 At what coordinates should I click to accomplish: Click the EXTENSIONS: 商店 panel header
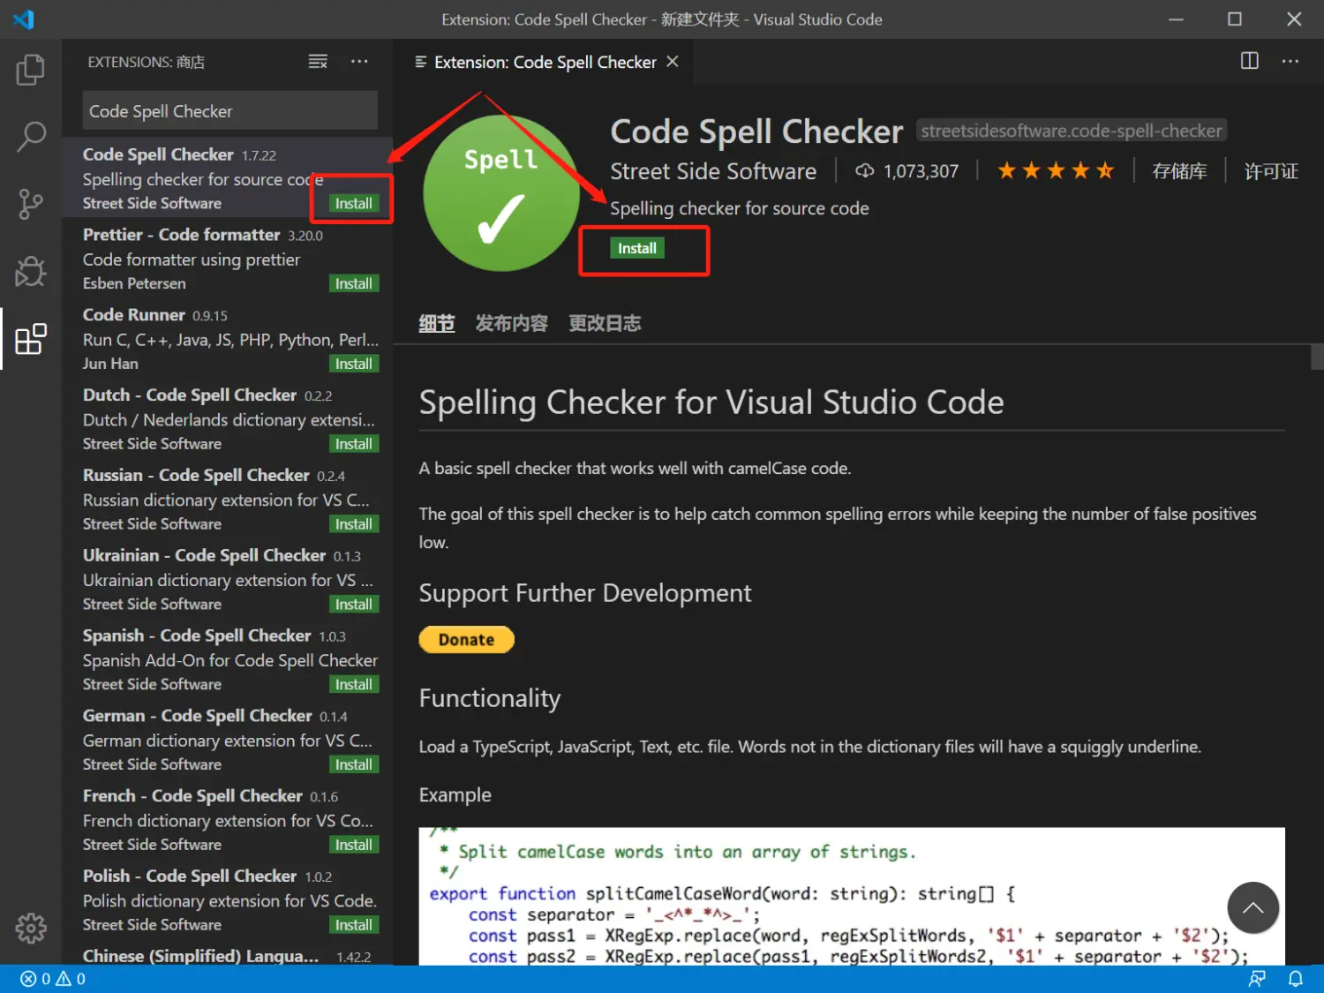click(146, 62)
